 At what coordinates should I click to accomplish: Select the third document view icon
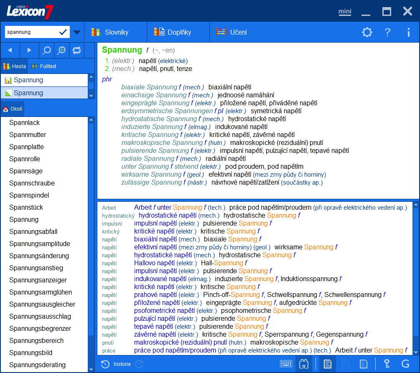[363, 364]
